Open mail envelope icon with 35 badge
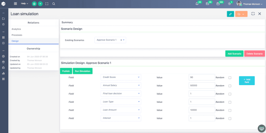 pos(207,4)
